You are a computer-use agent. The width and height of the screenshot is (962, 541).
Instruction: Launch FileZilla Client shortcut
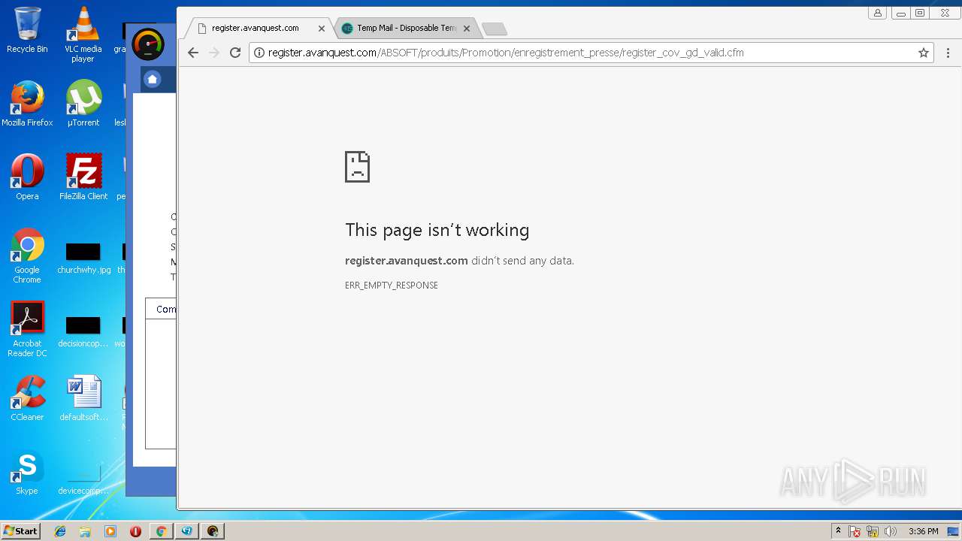83,177
